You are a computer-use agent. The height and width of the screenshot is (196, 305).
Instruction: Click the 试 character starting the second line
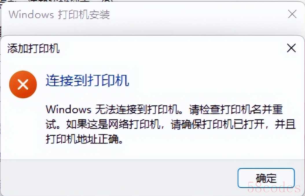[x=51, y=124]
